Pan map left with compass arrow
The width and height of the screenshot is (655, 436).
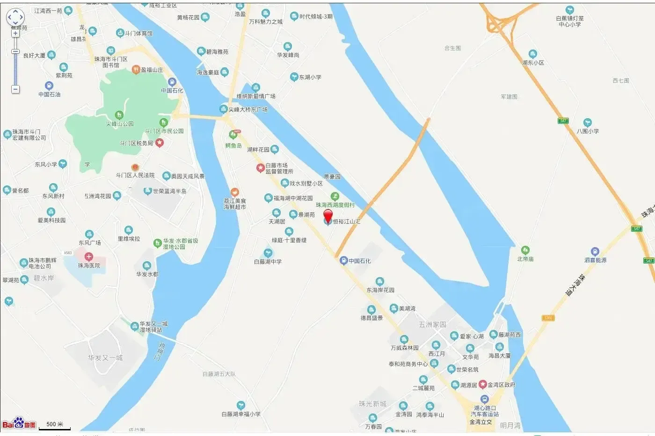(9, 17)
